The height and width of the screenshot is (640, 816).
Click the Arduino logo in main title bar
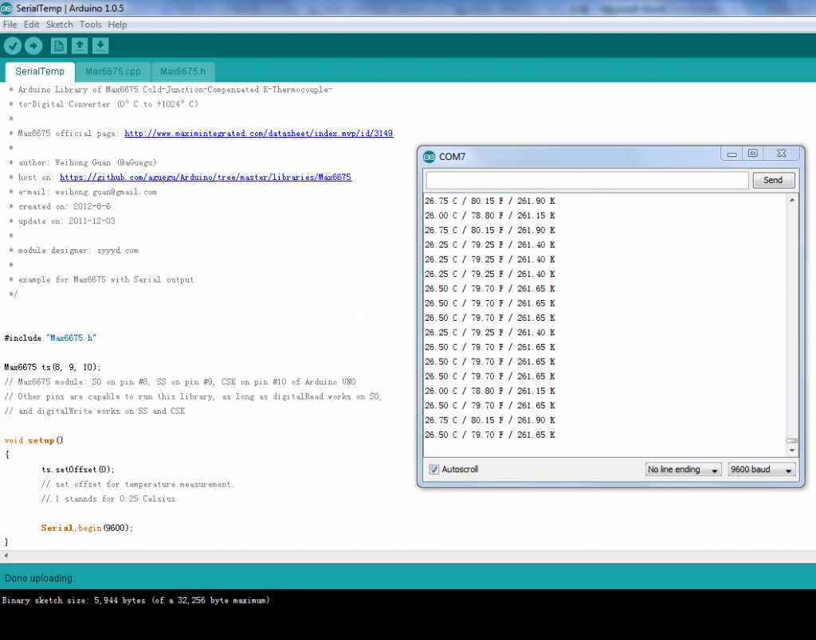[6, 8]
